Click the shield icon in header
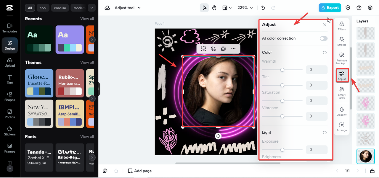The image size is (379, 178). tap(348, 8)
